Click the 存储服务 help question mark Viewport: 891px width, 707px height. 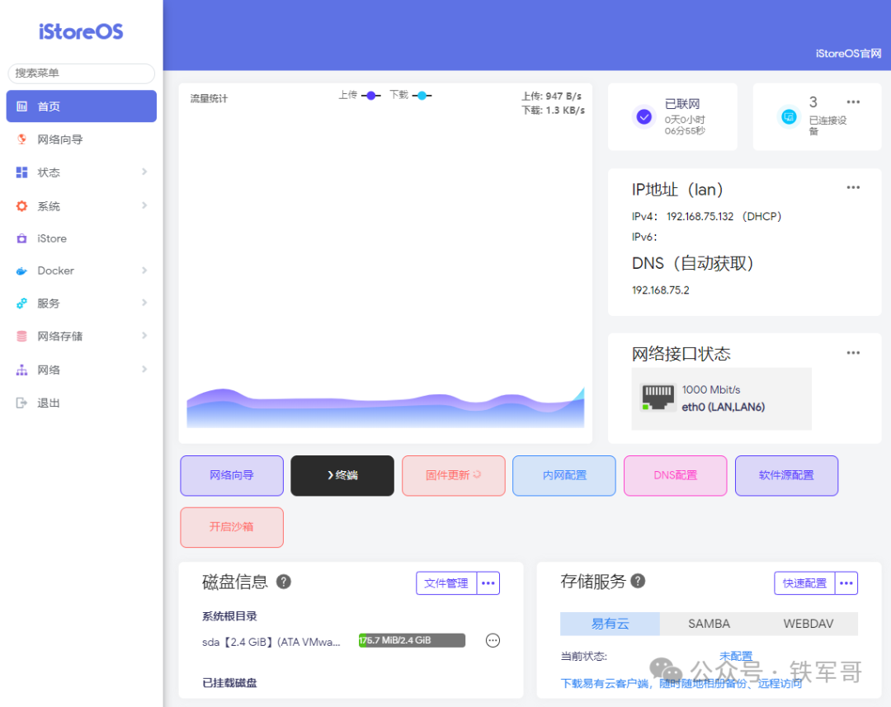[638, 581]
